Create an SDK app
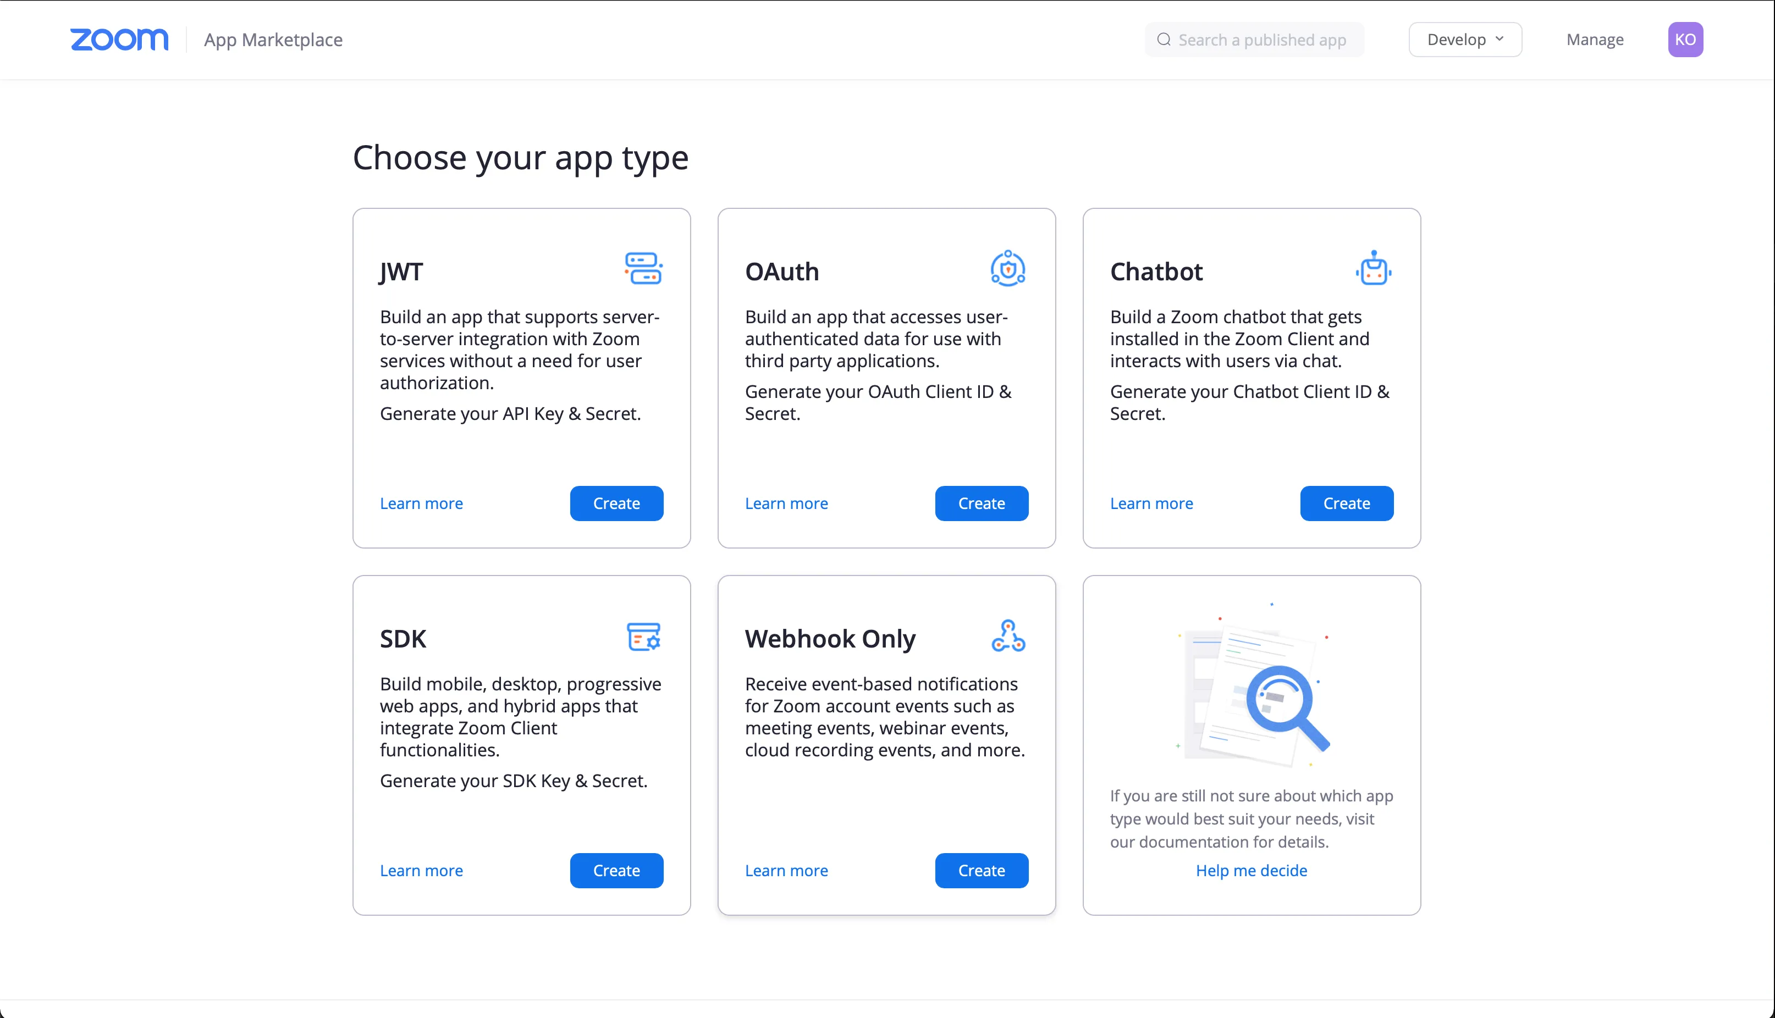 (616, 871)
